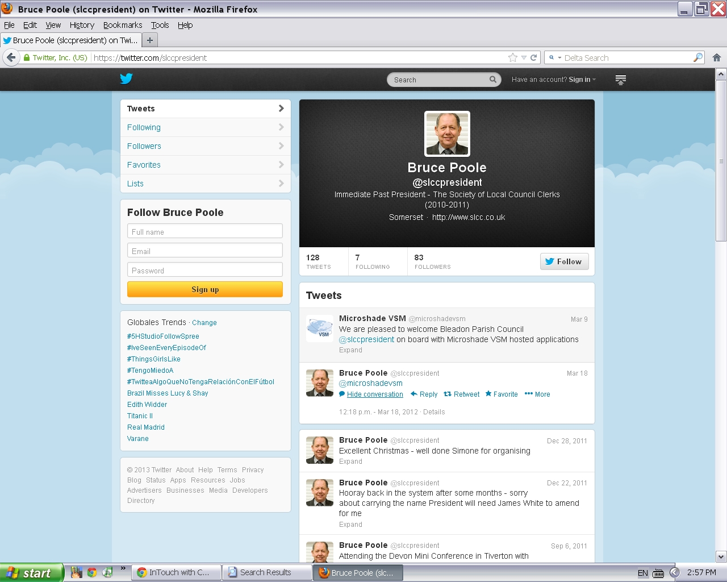Click the Reply arrow on Bruce Poole's tweet
The image size is (727, 582).
(424, 394)
